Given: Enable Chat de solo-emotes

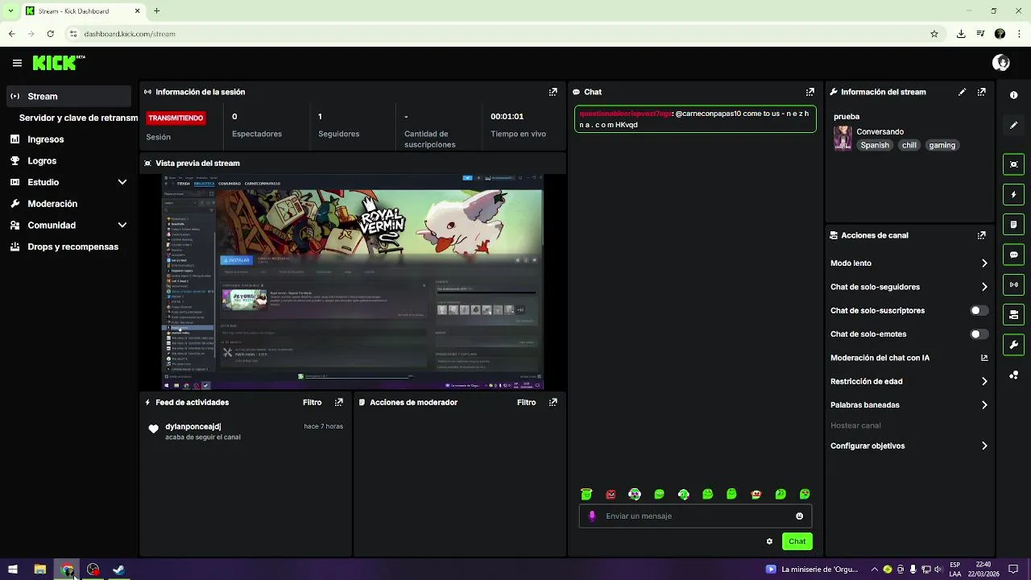Looking at the screenshot, I should coord(979,333).
